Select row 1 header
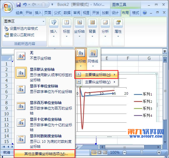This screenshot has height=158, width=169. tap(6, 64)
